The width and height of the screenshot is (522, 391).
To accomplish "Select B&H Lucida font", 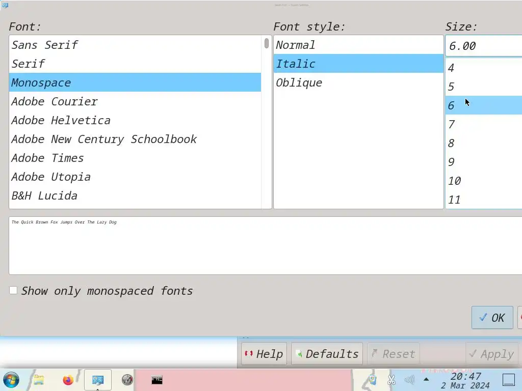I will [135, 195].
